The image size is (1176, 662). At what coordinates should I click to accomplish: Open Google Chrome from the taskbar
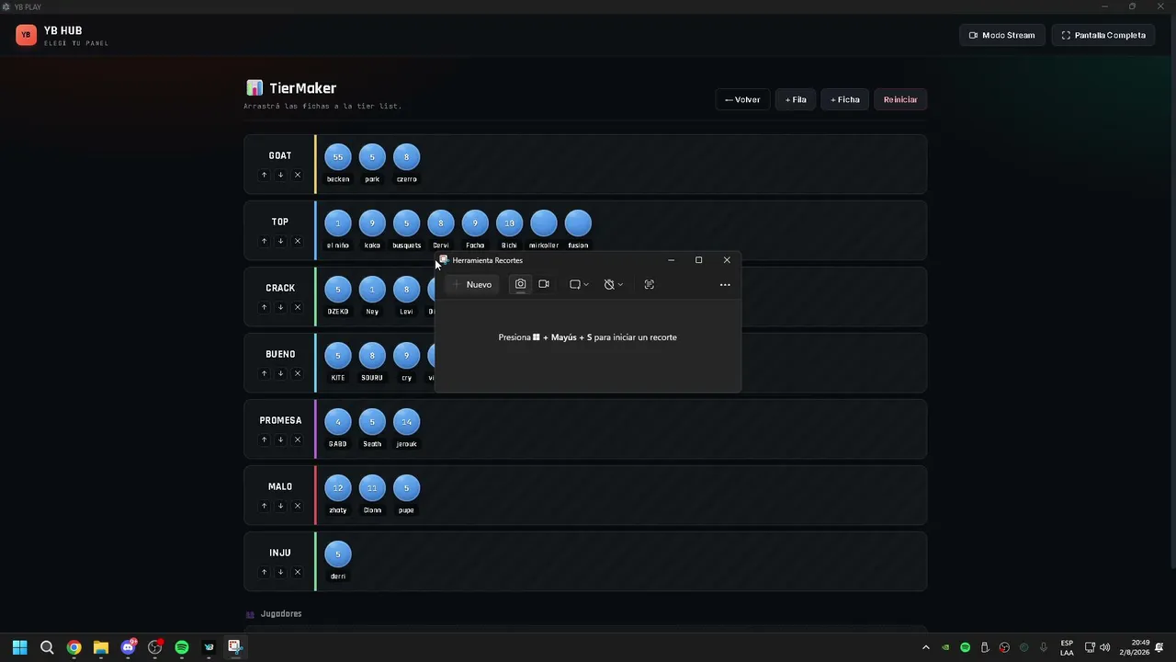click(x=73, y=647)
